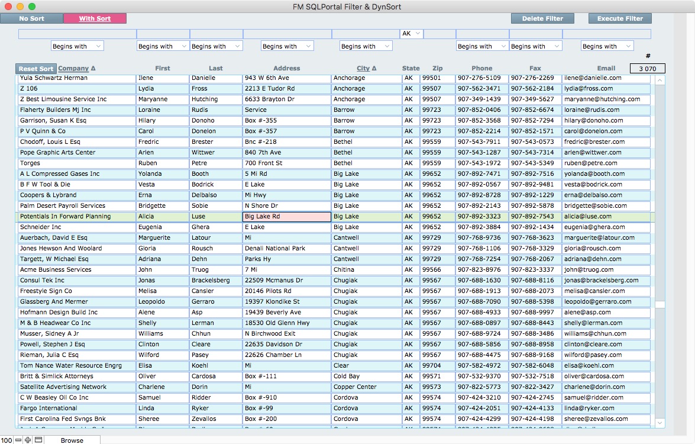
Task: Click the Email filter text field
Action: tap(606, 34)
